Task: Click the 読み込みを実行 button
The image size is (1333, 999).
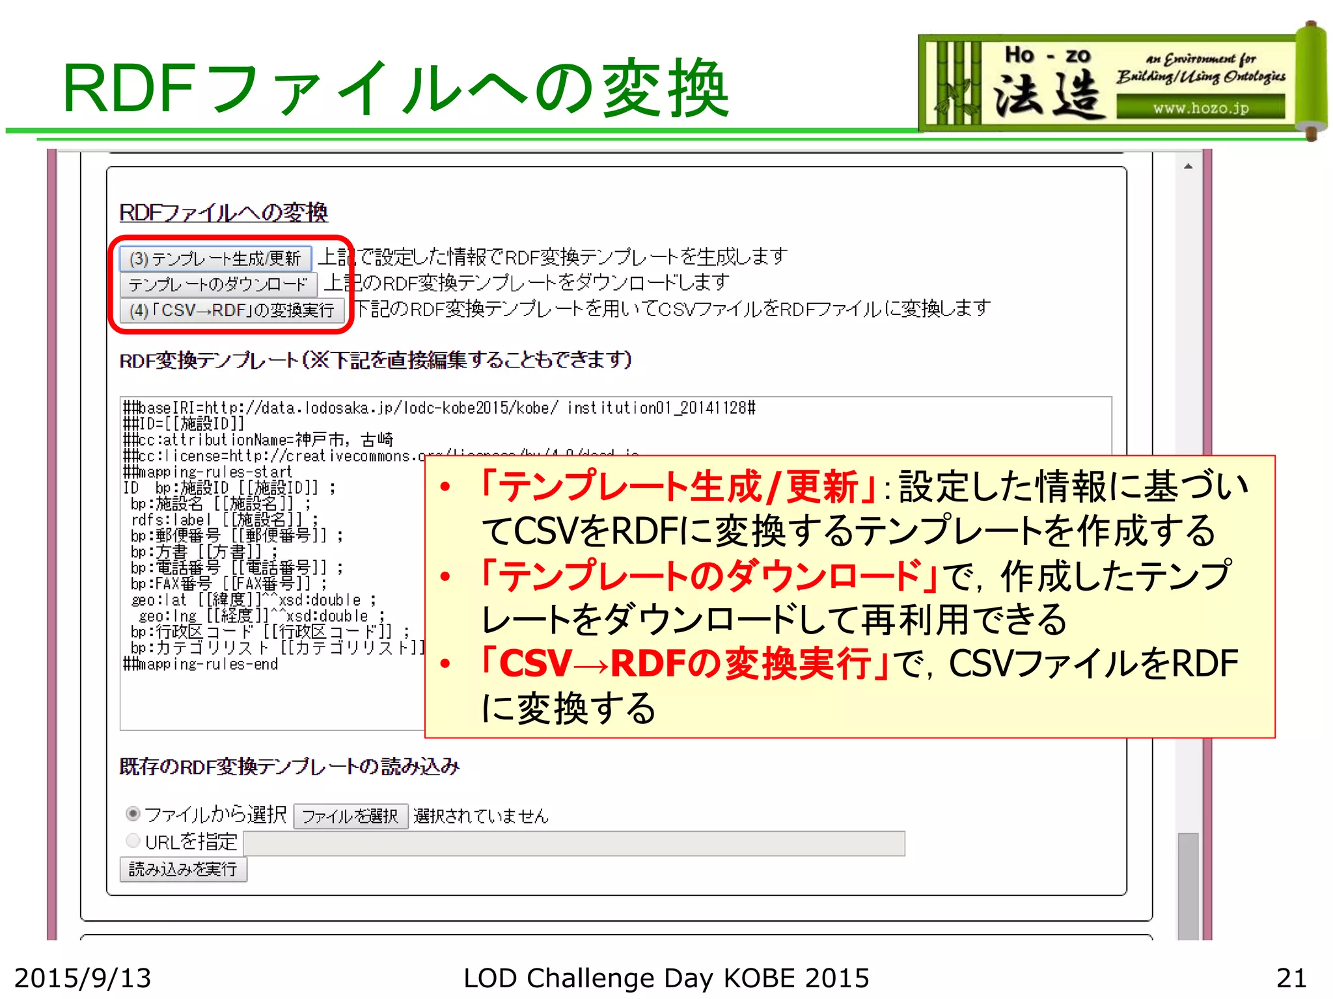Action: 184,870
